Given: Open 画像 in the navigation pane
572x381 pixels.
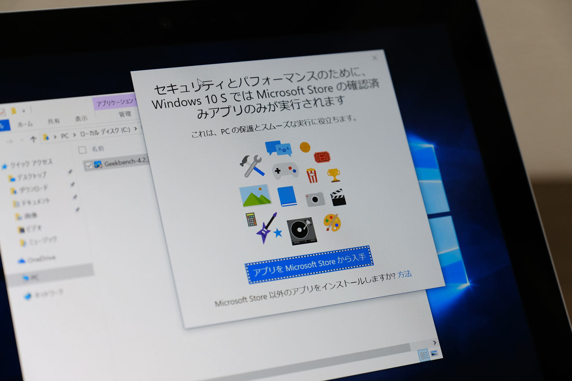Looking at the screenshot, I should click(31, 215).
